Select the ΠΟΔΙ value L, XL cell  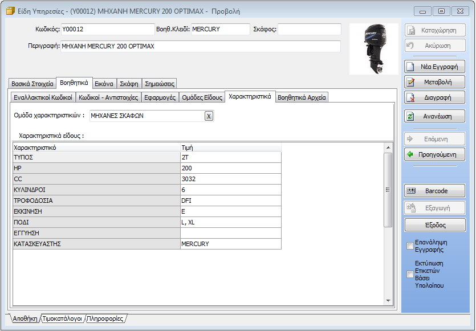click(231, 222)
